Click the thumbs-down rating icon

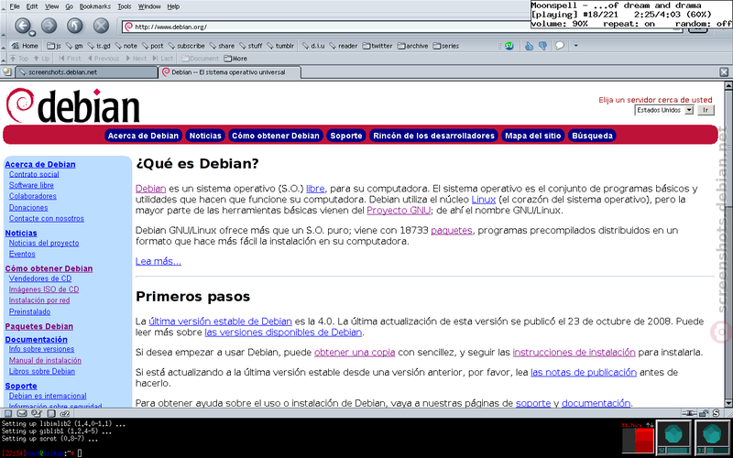pyautogui.click(x=542, y=46)
